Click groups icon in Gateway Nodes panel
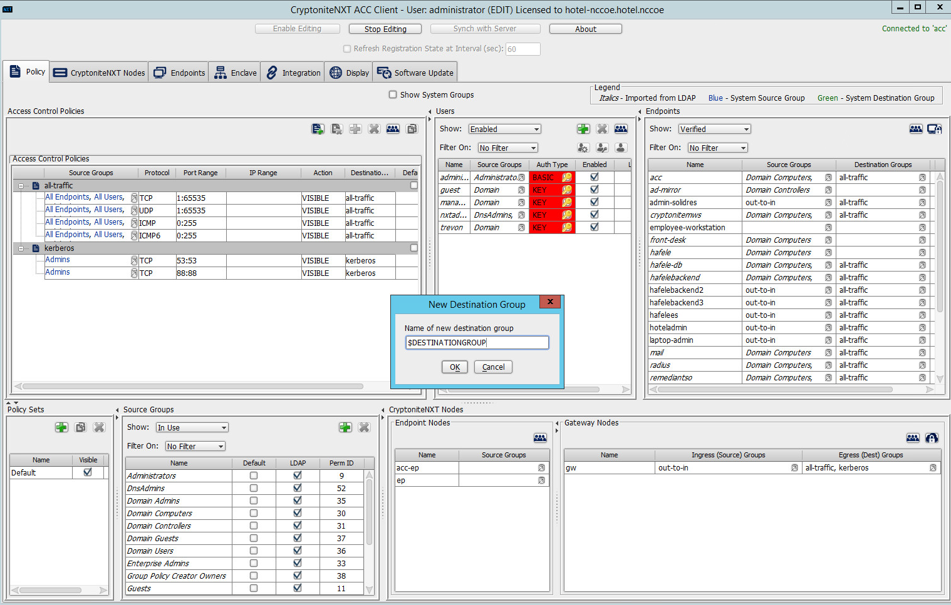Viewport: 951px width, 605px height. pyautogui.click(x=913, y=438)
